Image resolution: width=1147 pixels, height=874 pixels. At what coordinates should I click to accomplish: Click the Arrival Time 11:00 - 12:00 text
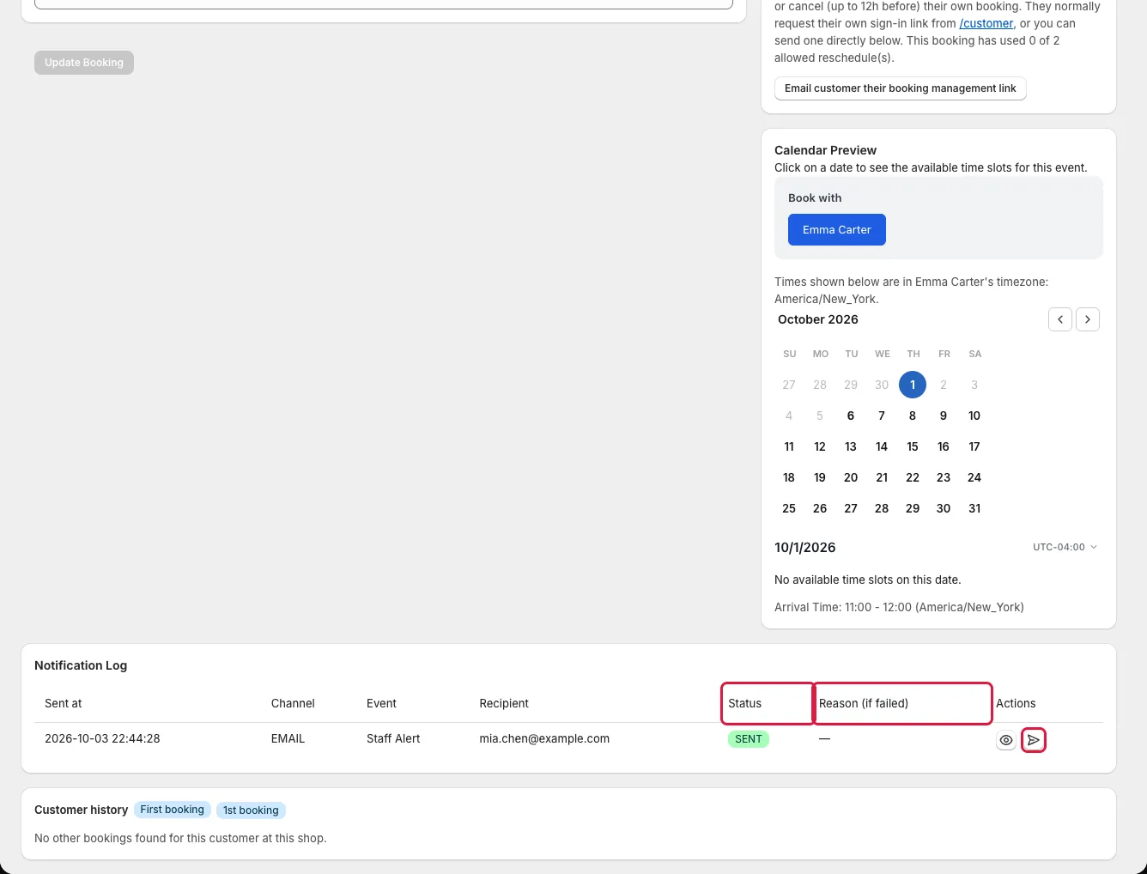(x=899, y=607)
